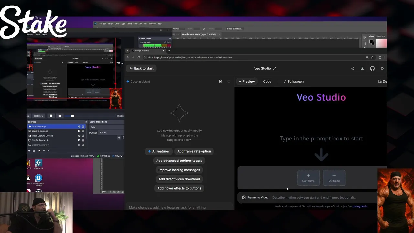The image size is (414, 233).
Task: Toggle the lock on Video Capture Device 5
Action: (x=83, y=136)
